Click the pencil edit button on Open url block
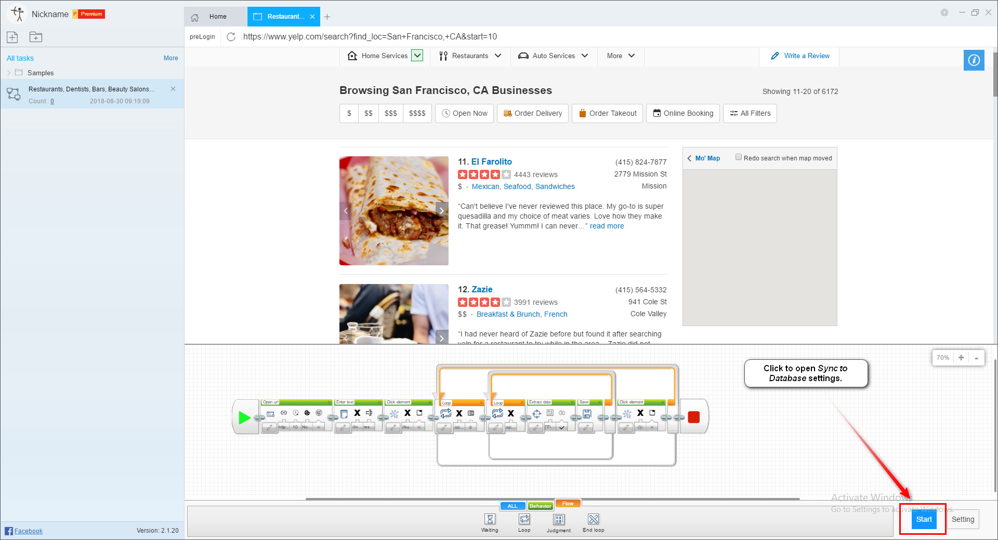 (x=269, y=427)
